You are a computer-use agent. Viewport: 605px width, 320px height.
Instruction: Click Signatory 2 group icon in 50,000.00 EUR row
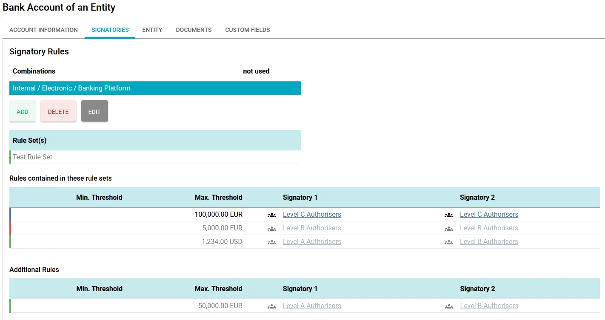(x=449, y=306)
